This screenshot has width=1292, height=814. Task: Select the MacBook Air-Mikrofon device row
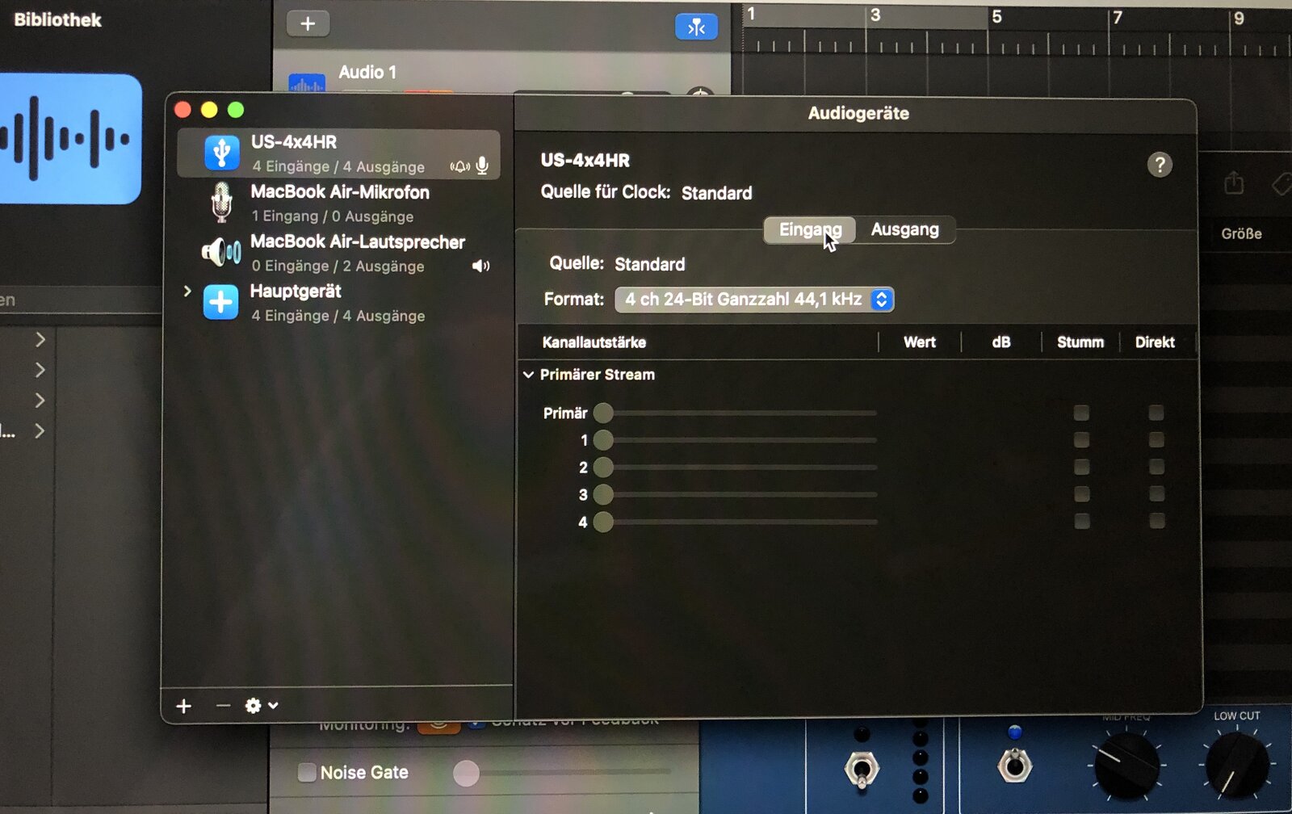pos(338,203)
